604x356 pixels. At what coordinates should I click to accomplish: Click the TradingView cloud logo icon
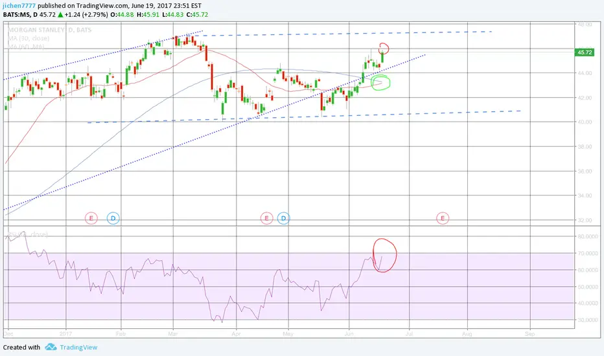51,347
